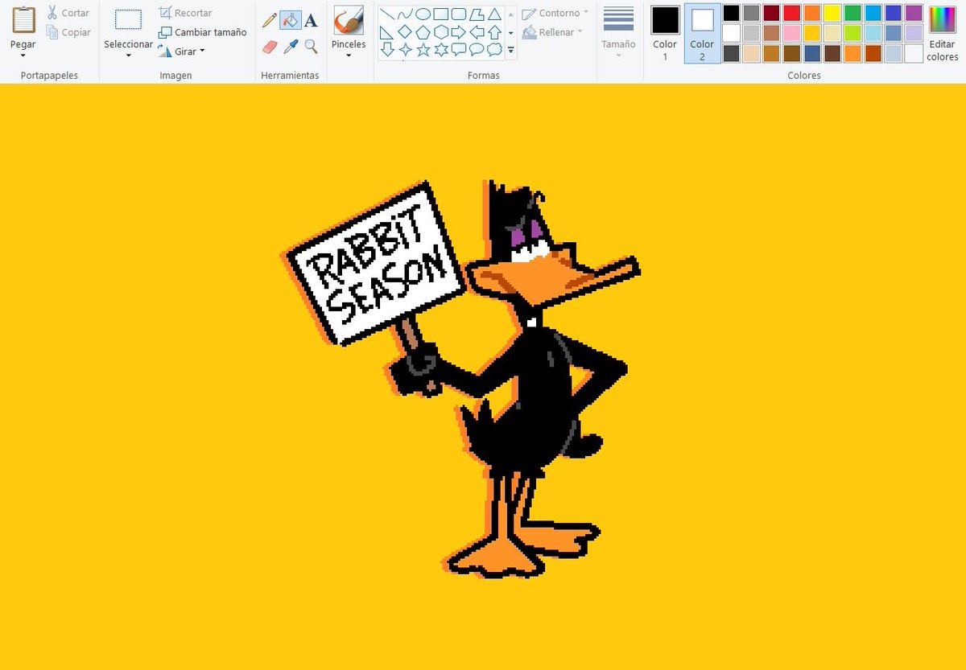Click the Cortar button
Viewport: 966px width, 670px height.
pos(68,13)
